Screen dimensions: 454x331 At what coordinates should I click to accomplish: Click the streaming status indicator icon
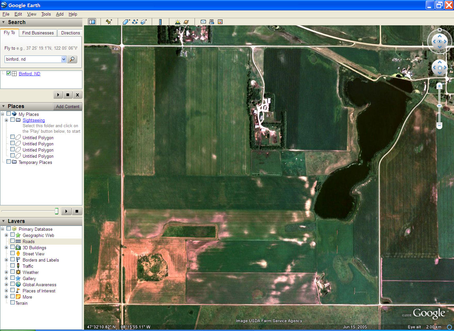click(x=449, y=327)
